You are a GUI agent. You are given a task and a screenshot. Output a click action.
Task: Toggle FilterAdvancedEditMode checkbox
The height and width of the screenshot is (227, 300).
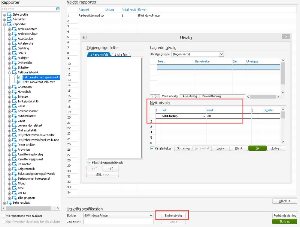tap(89, 163)
